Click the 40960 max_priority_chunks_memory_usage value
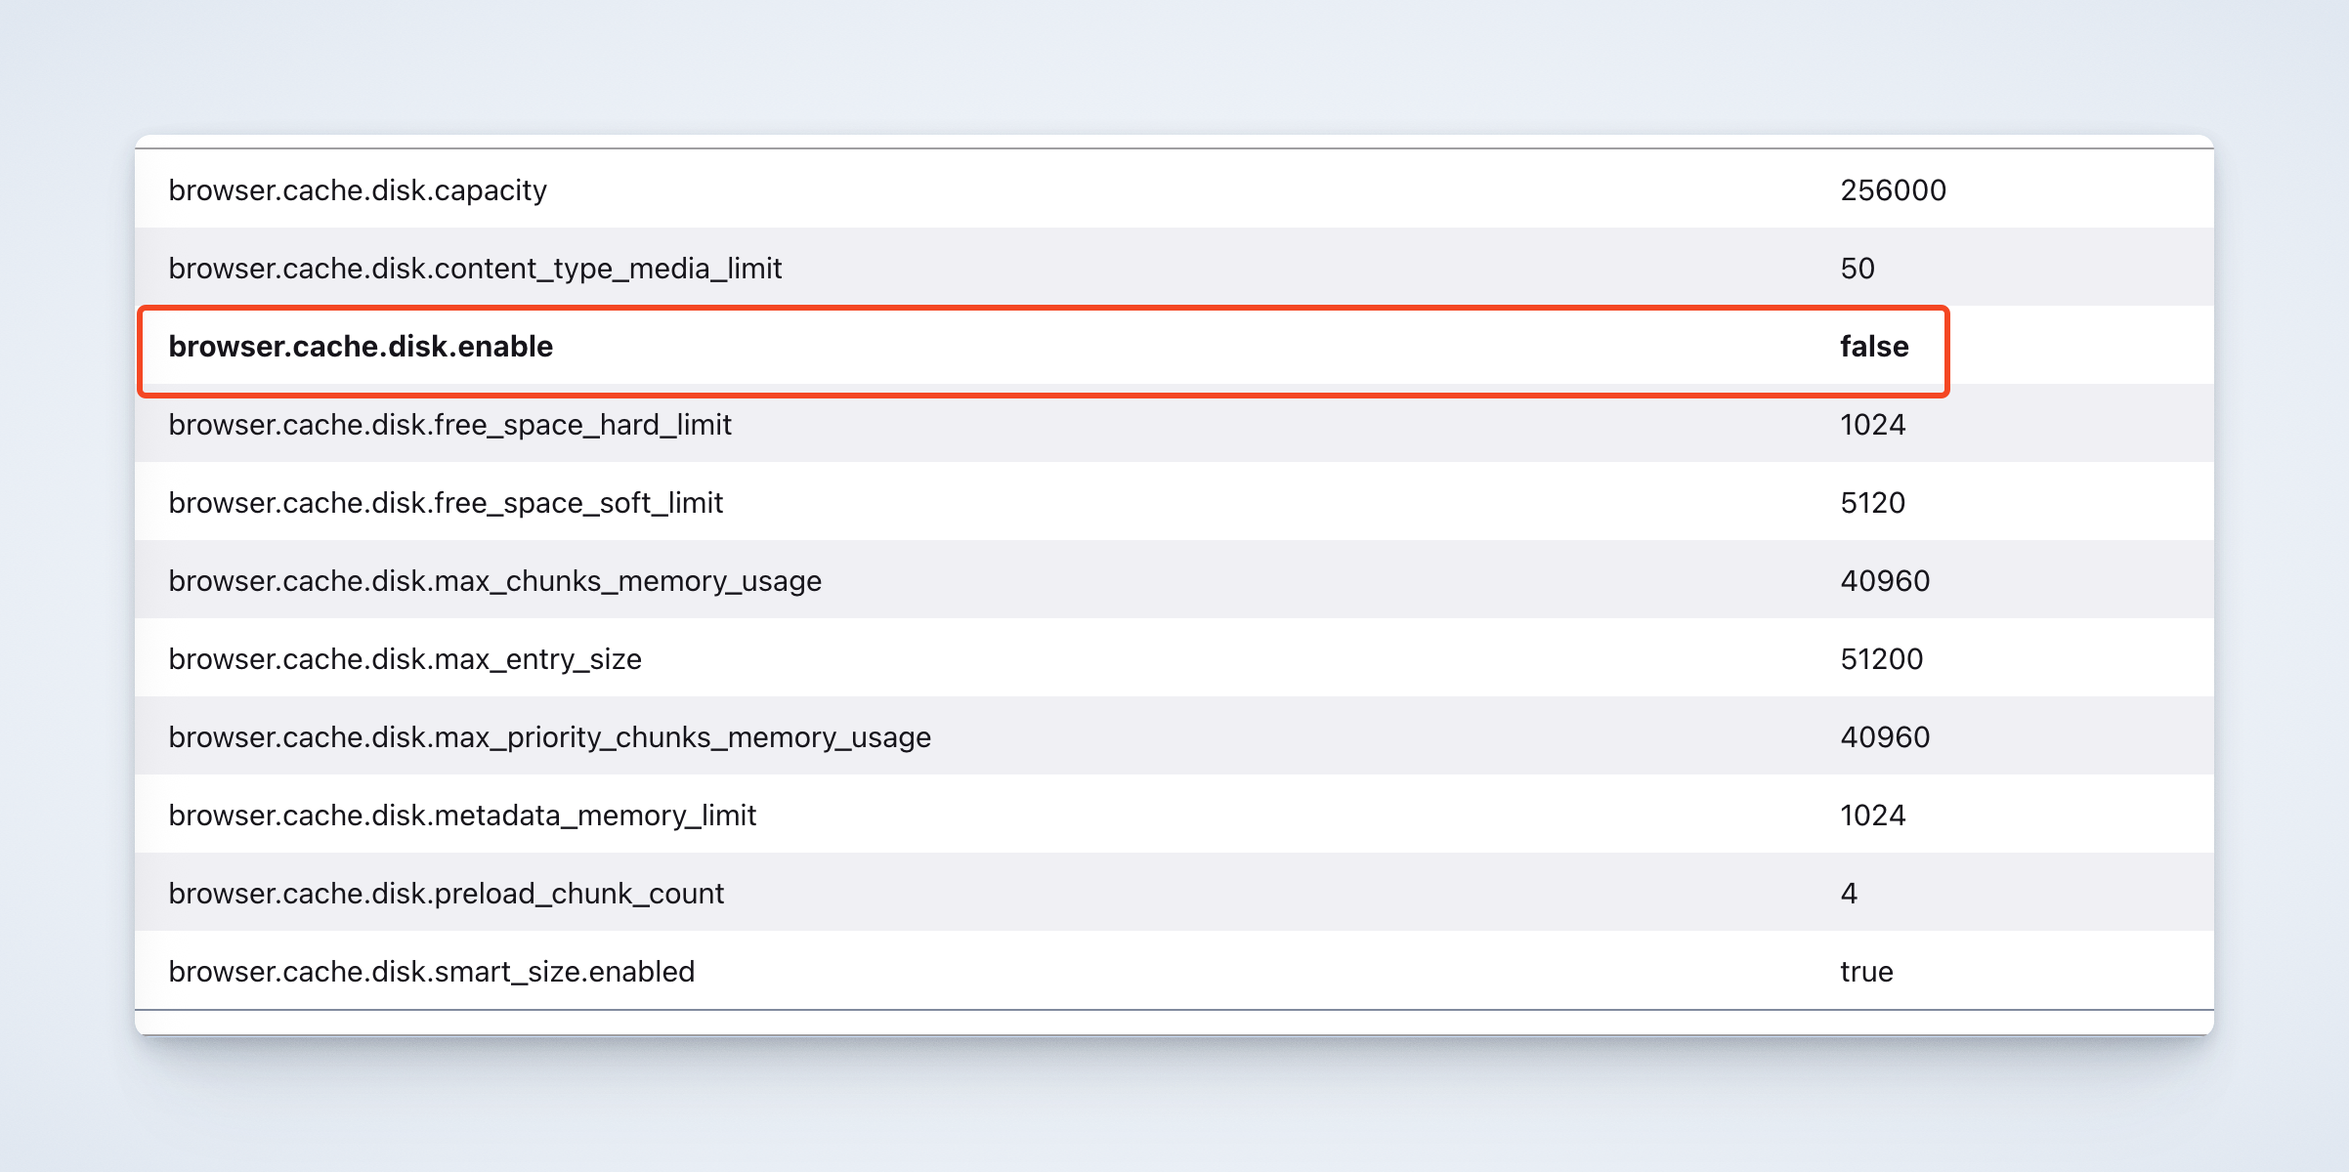The image size is (2349, 1172). coord(1885,737)
